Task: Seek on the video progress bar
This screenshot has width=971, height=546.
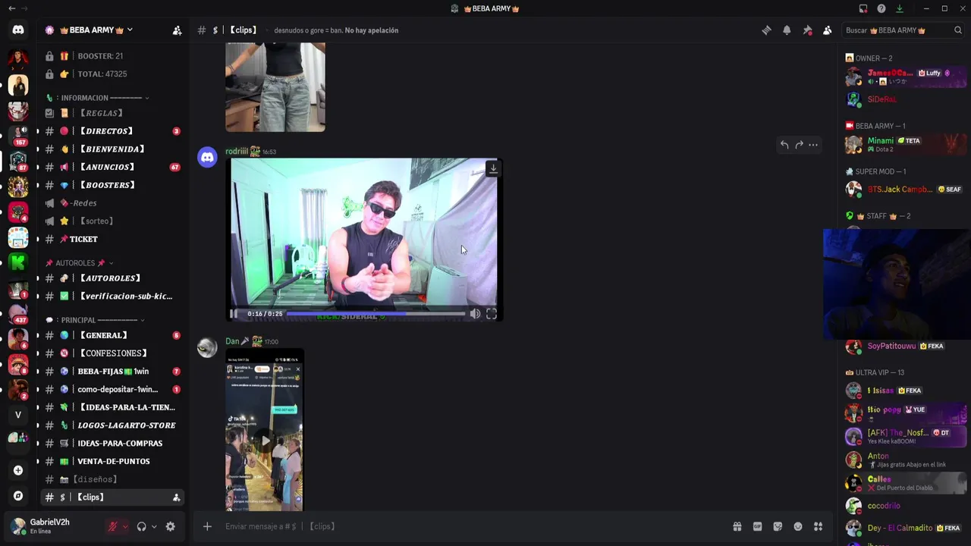Action: (376, 313)
